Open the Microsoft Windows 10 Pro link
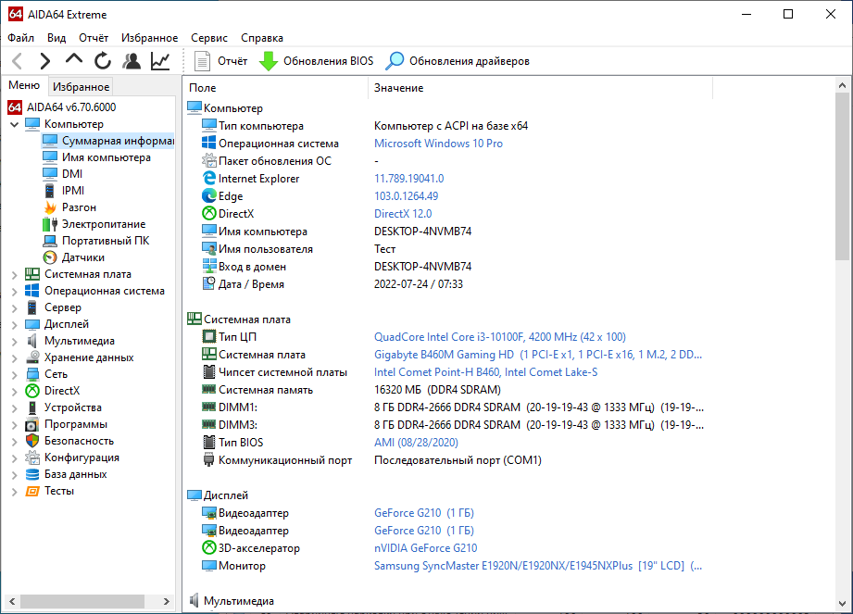This screenshot has height=614, width=853. point(438,143)
